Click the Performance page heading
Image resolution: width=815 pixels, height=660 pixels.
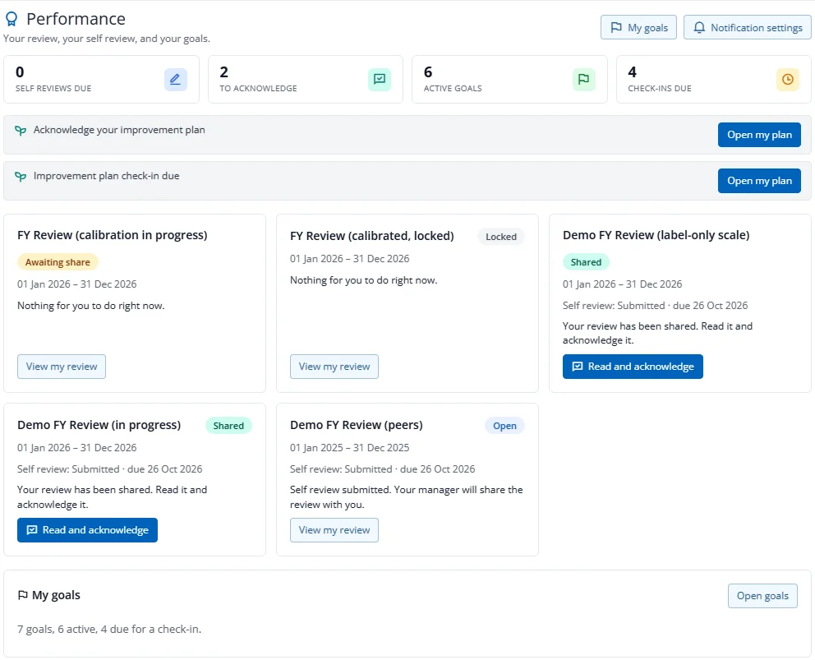click(x=76, y=19)
